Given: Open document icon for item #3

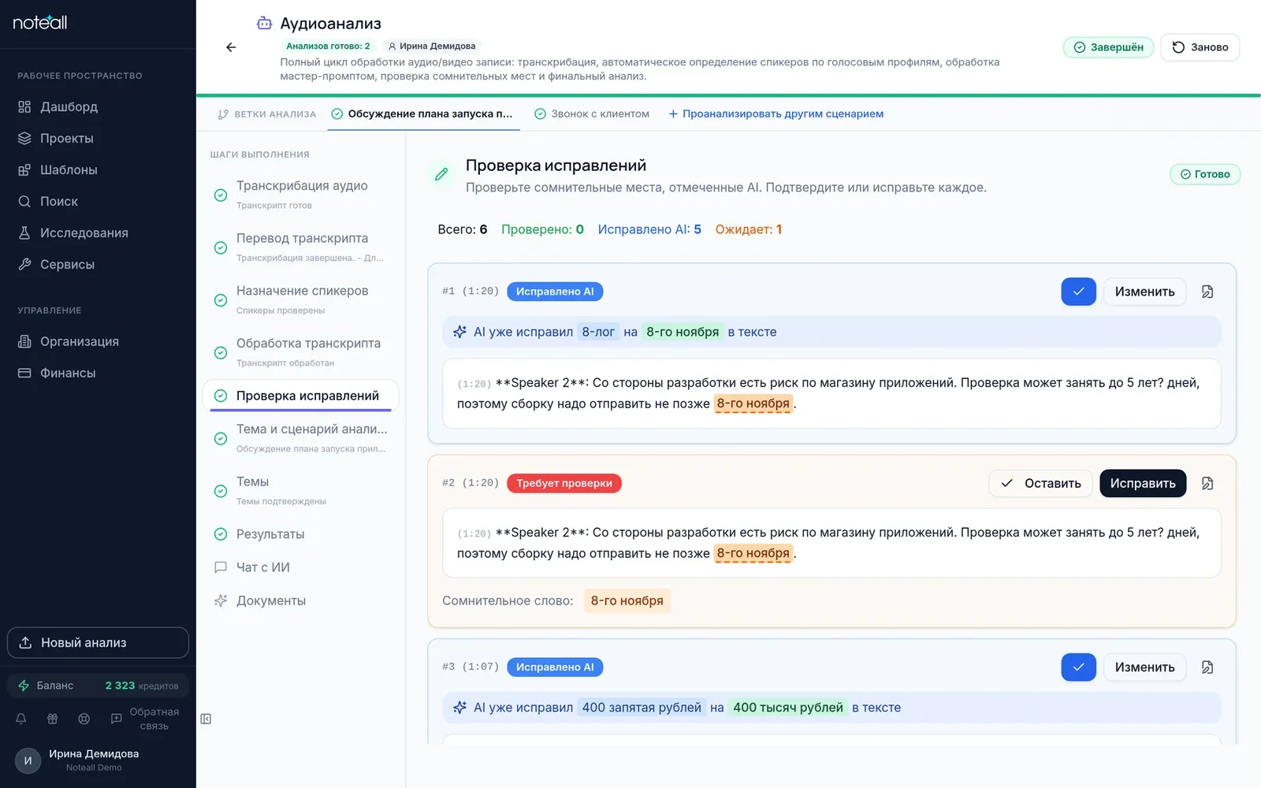Looking at the screenshot, I should pos(1207,667).
